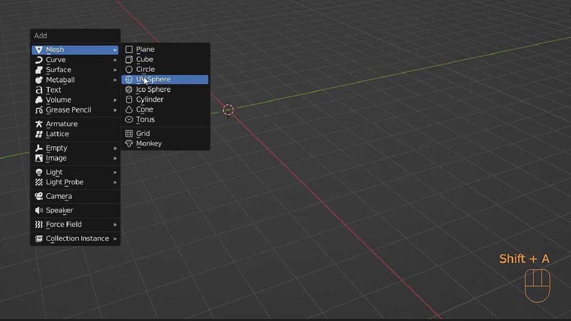571x321 pixels.
Task: Click the Monkey head icon
Action: [129, 144]
